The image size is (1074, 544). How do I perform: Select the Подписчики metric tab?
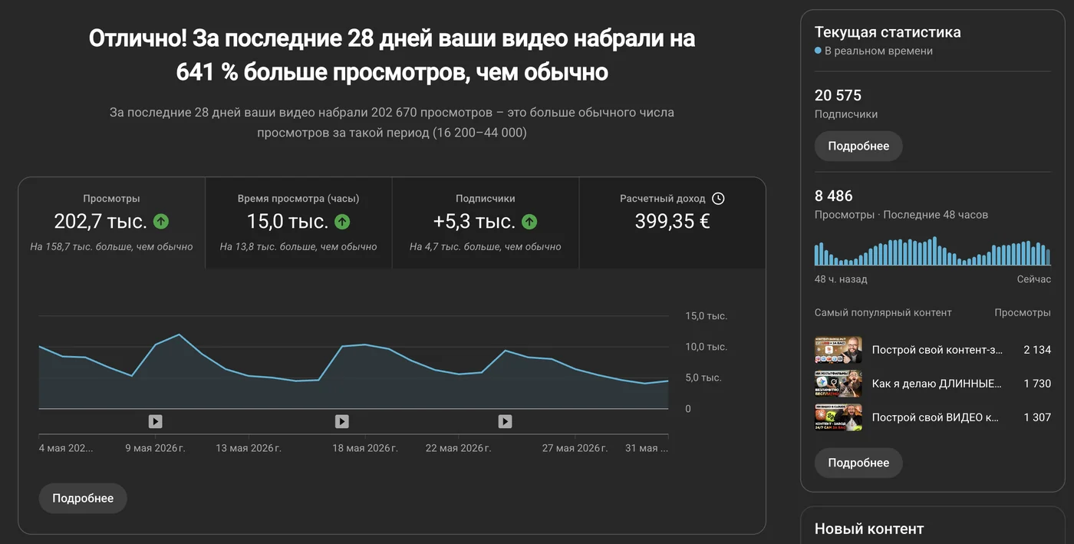pyautogui.click(x=486, y=223)
